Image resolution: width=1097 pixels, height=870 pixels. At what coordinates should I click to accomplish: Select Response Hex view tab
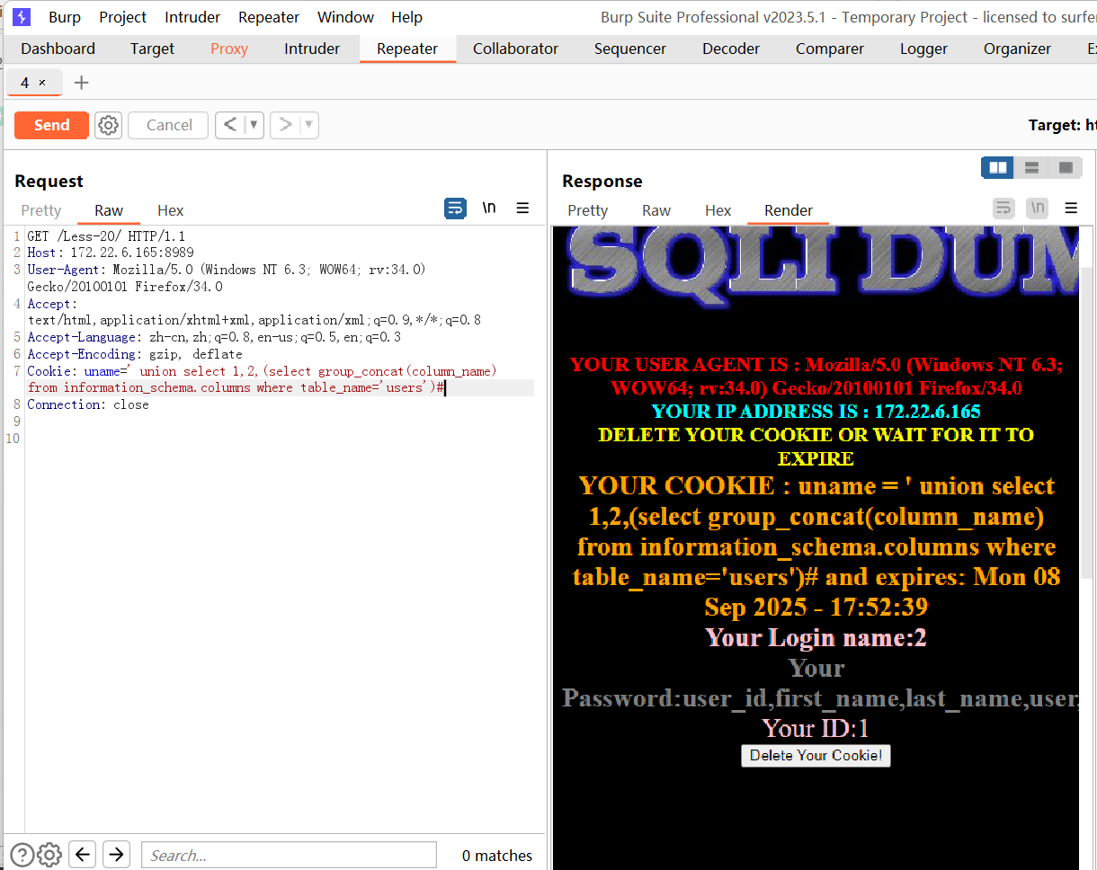pos(718,210)
